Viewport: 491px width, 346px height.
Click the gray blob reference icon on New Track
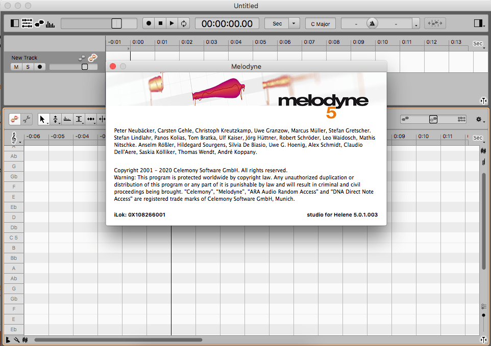[x=82, y=58]
